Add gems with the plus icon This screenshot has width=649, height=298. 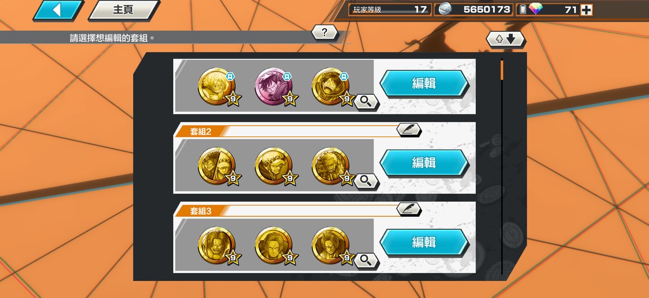[586, 10]
